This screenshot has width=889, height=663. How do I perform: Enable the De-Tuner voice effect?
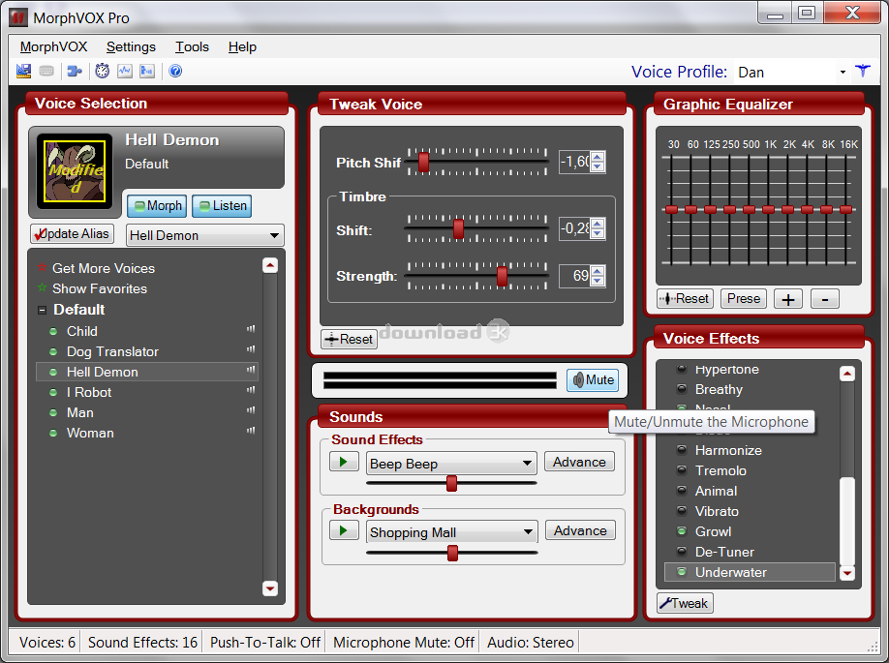[682, 552]
